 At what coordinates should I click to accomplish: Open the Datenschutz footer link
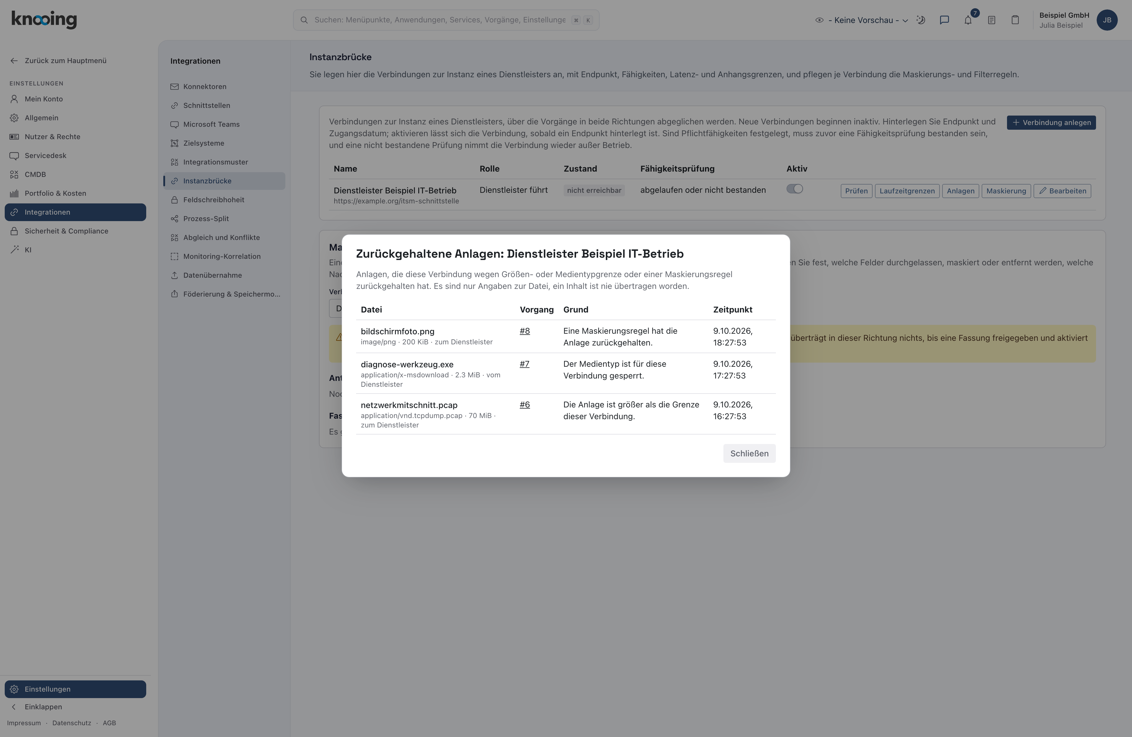(71, 723)
